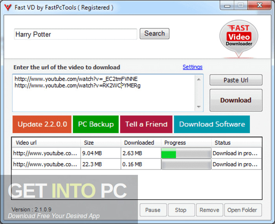Screen dimensions: 275x224
Task: Click the Fast VD app logo in title bar
Action: point(7,7)
